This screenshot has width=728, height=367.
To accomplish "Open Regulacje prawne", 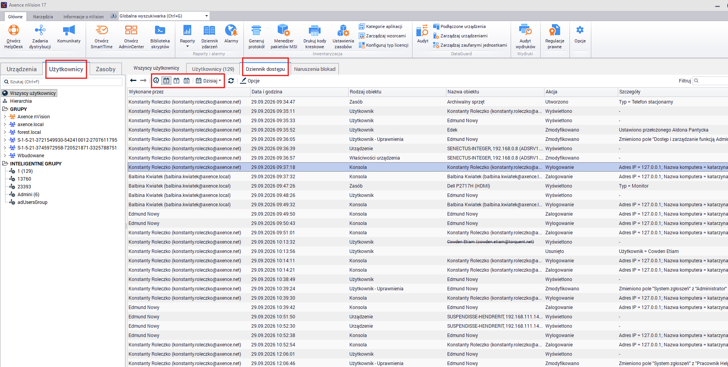I will (x=555, y=36).
